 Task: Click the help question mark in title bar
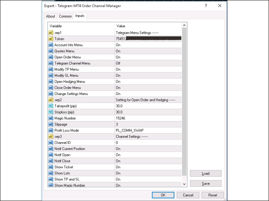206,6
